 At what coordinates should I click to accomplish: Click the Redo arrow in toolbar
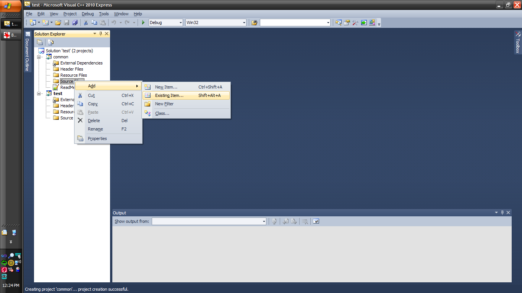(127, 23)
